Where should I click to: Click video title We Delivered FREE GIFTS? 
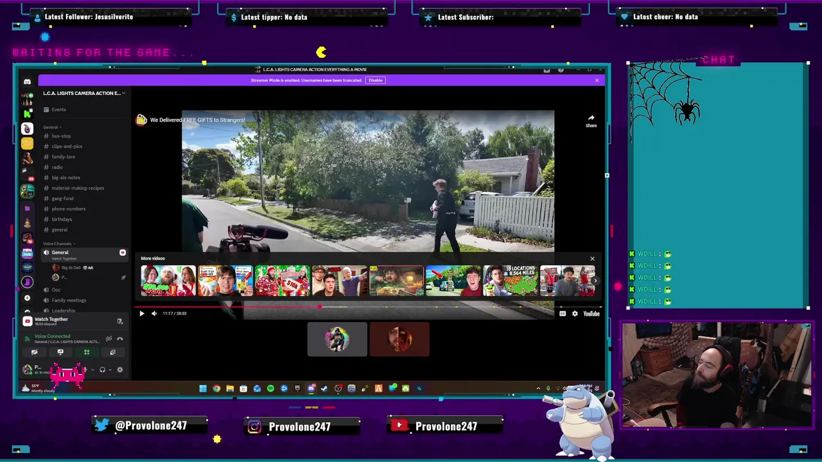coord(197,120)
